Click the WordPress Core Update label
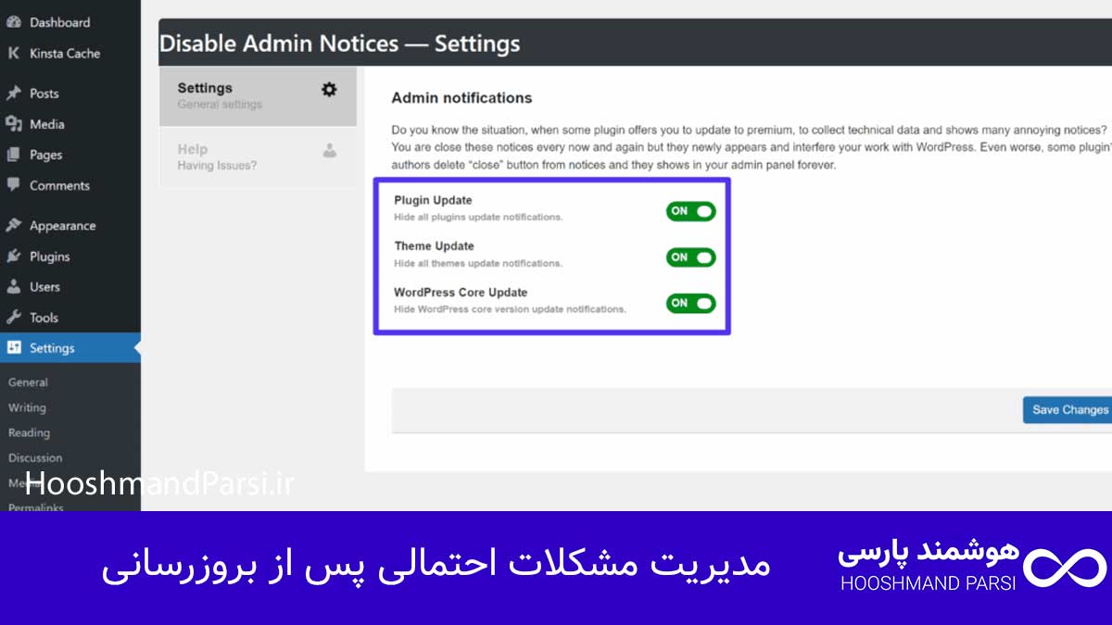The image size is (1112, 625). 461,293
